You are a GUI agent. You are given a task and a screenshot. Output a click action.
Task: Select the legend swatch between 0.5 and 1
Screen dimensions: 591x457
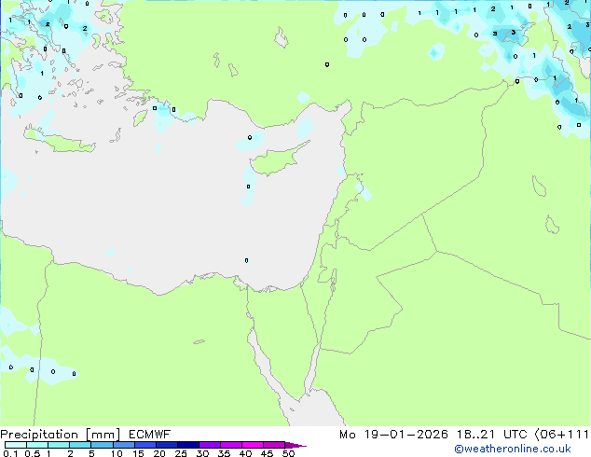pyautogui.click(x=37, y=445)
